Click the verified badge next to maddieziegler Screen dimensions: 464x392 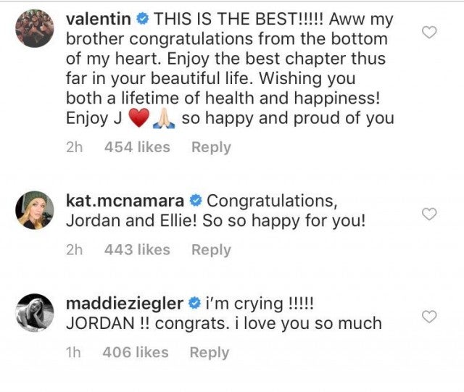tap(195, 302)
